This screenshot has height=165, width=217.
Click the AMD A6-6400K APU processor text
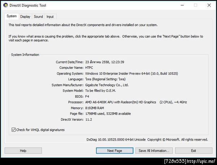click(x=136, y=102)
